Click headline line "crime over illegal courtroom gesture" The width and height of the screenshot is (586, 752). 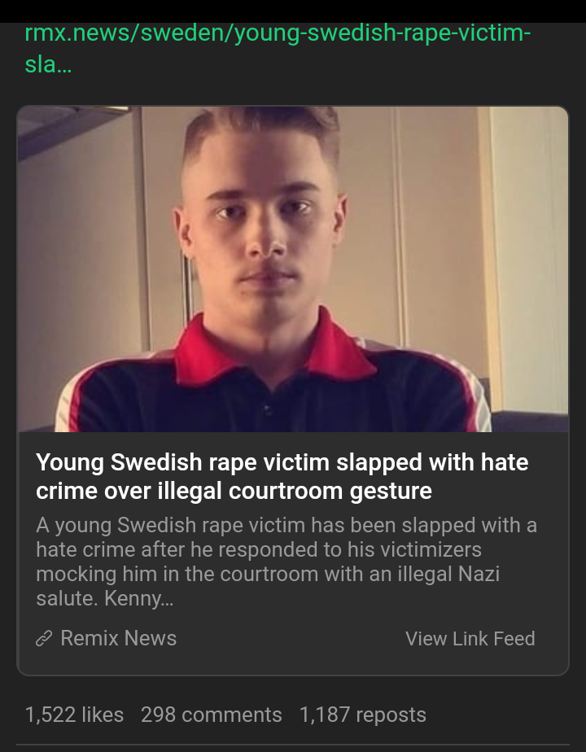(234, 491)
